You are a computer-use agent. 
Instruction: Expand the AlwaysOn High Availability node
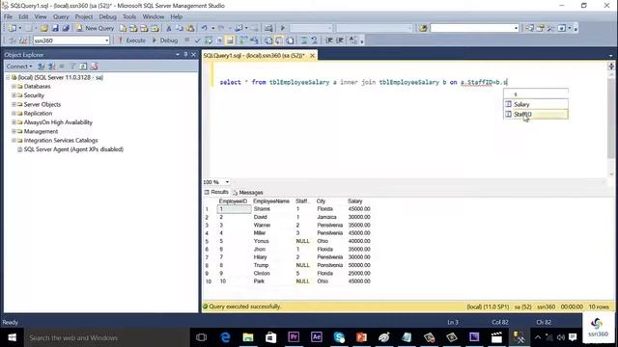(x=14, y=122)
